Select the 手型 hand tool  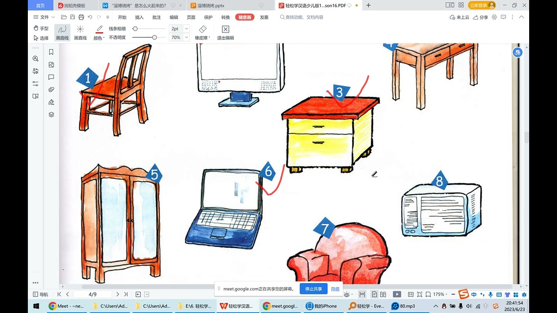pos(41,28)
